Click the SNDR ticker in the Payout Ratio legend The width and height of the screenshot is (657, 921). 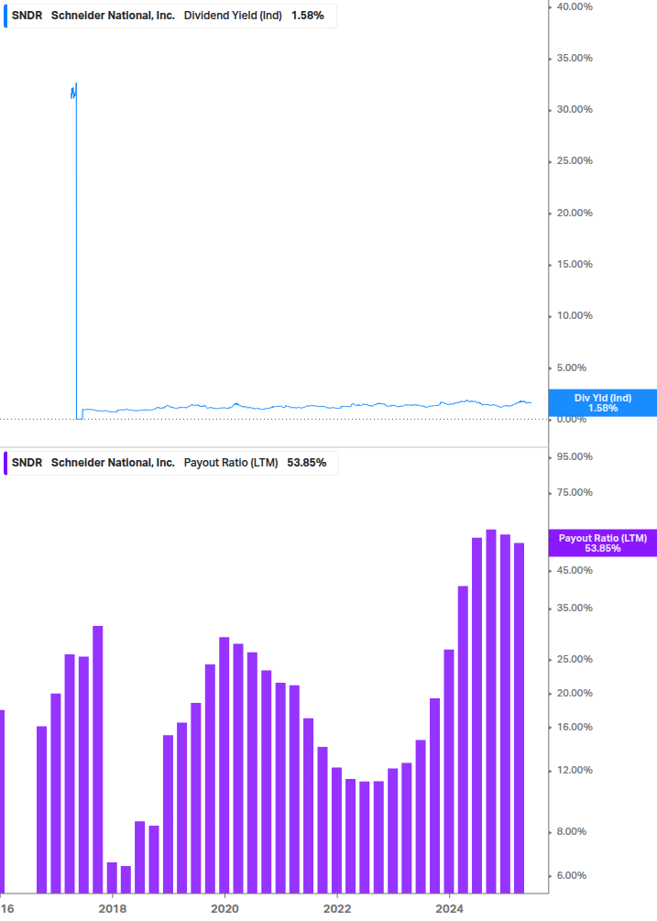click(27, 463)
